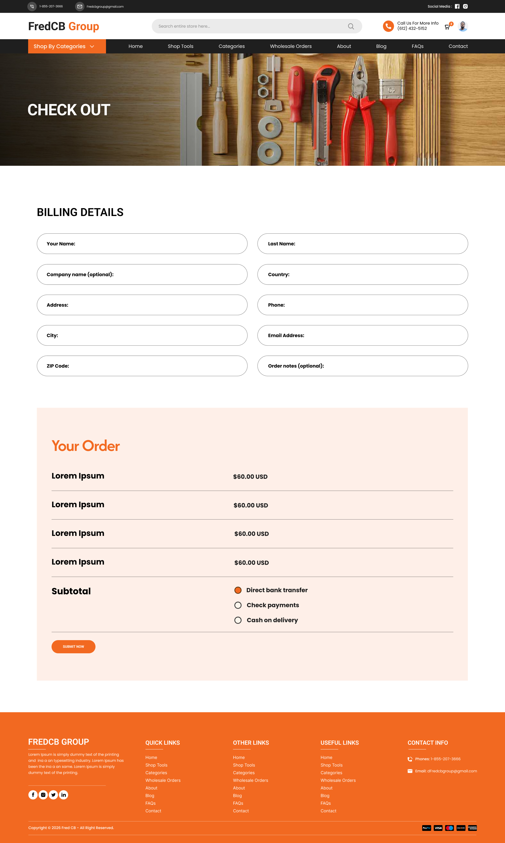Screen dimensions: 505x843
Task: Select Check payments option
Action: 238,605
